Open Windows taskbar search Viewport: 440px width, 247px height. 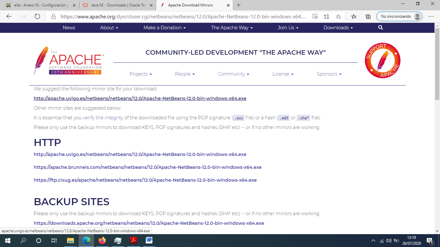click(23, 241)
